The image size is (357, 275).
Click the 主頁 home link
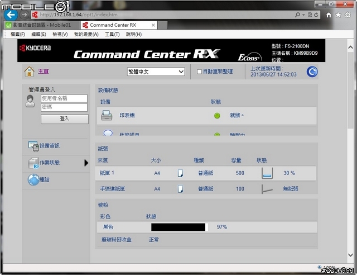[x=44, y=72]
